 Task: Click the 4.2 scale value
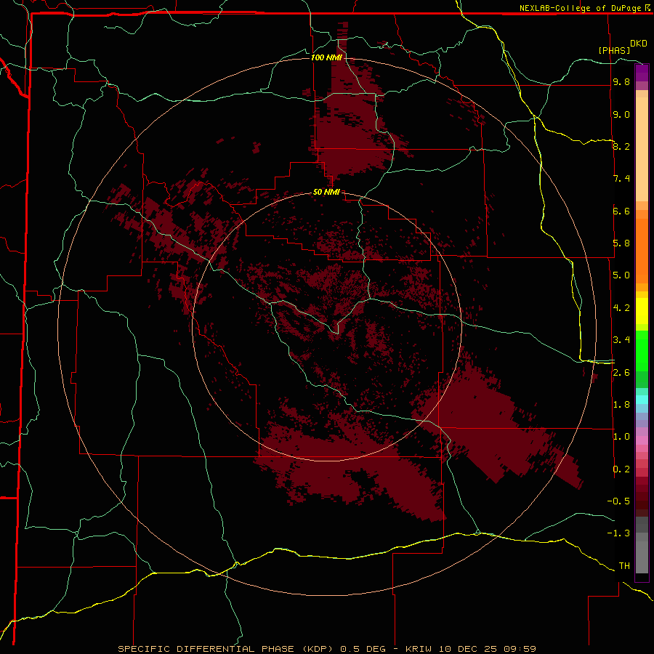621,308
